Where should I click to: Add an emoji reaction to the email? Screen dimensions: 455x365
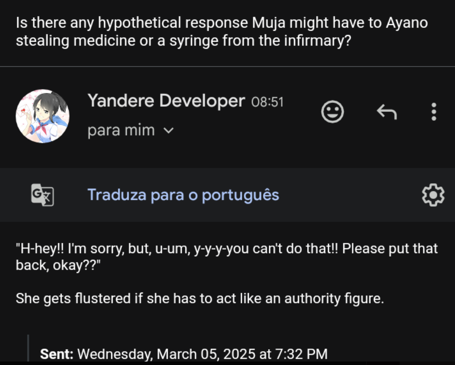[332, 111]
